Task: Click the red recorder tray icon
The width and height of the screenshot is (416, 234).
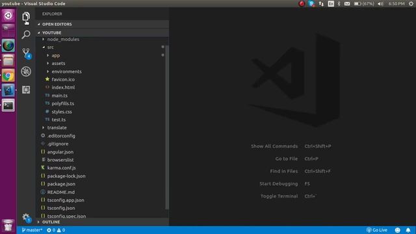Action: pyautogui.click(x=302, y=4)
